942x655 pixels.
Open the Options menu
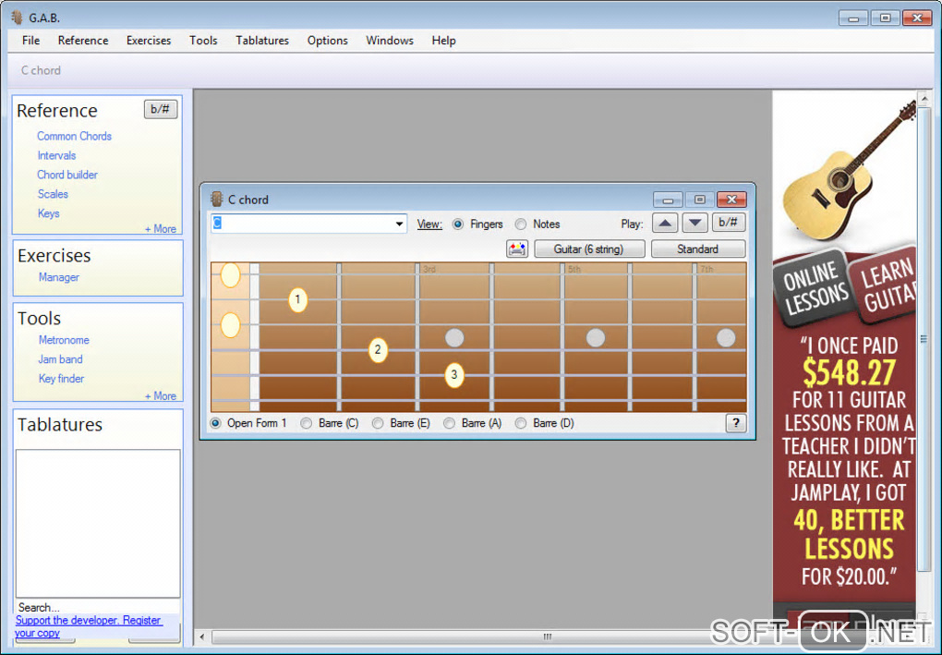(x=328, y=41)
